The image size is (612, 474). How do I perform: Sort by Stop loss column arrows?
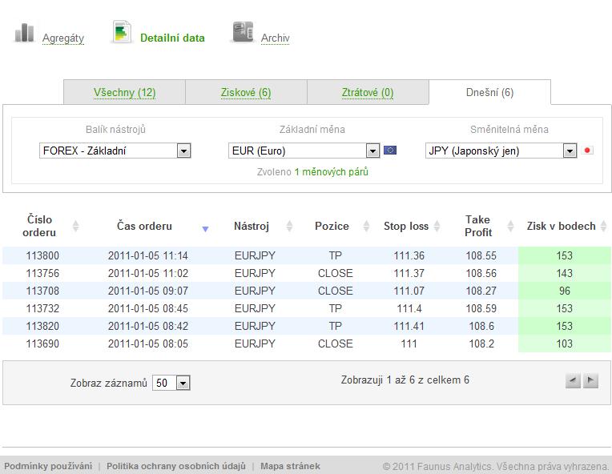[x=437, y=226]
